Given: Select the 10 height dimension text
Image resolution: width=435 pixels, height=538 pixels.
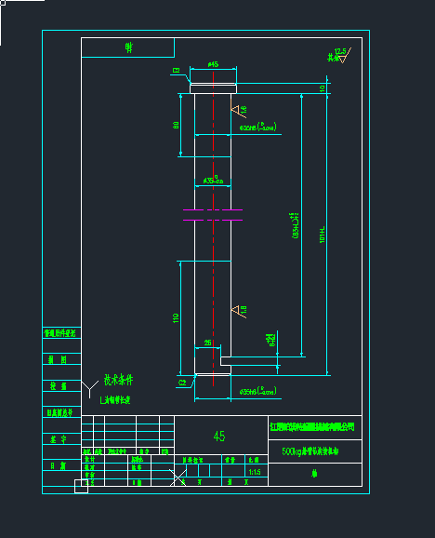Looking at the screenshot, I should 322,88.
